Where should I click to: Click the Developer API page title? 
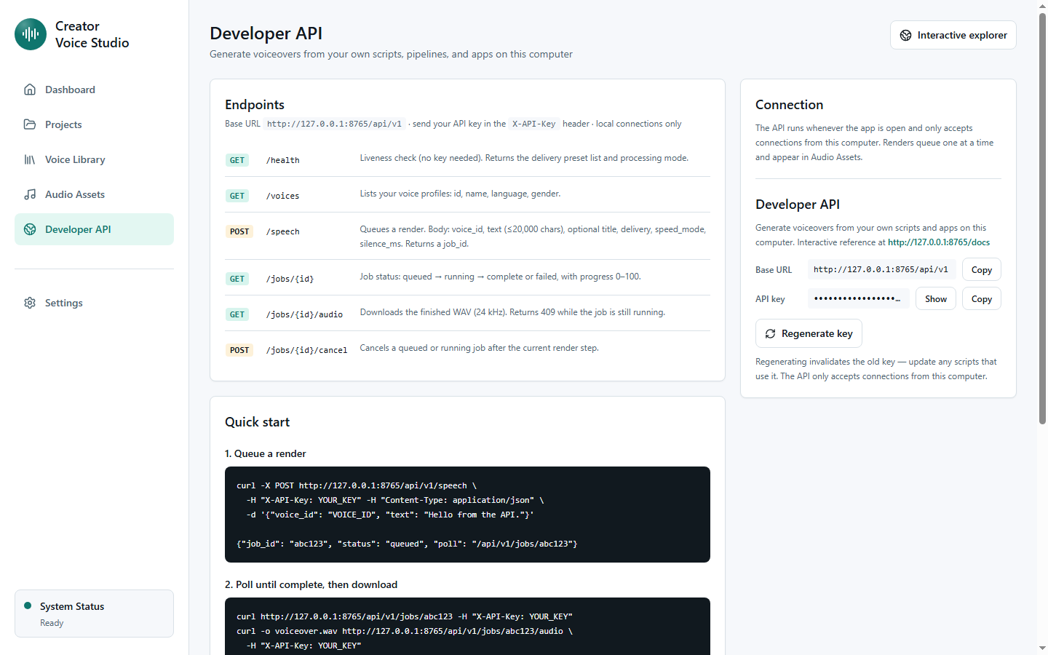266,33
